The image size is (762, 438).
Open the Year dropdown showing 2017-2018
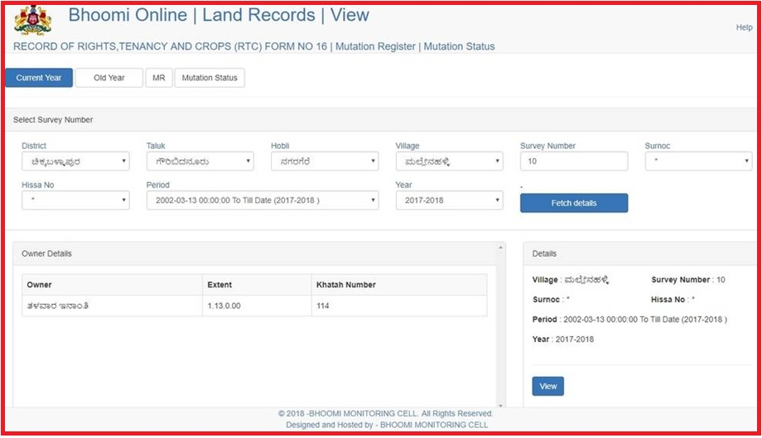(450, 200)
